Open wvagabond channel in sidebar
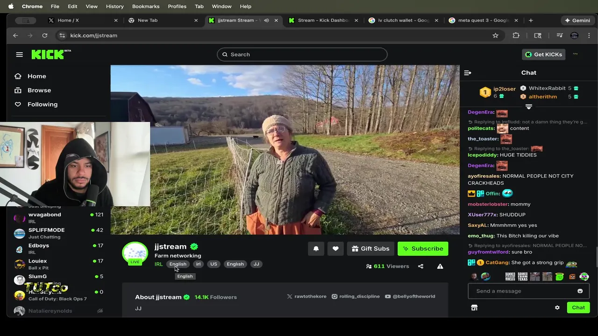The height and width of the screenshot is (336, 598). [58, 217]
